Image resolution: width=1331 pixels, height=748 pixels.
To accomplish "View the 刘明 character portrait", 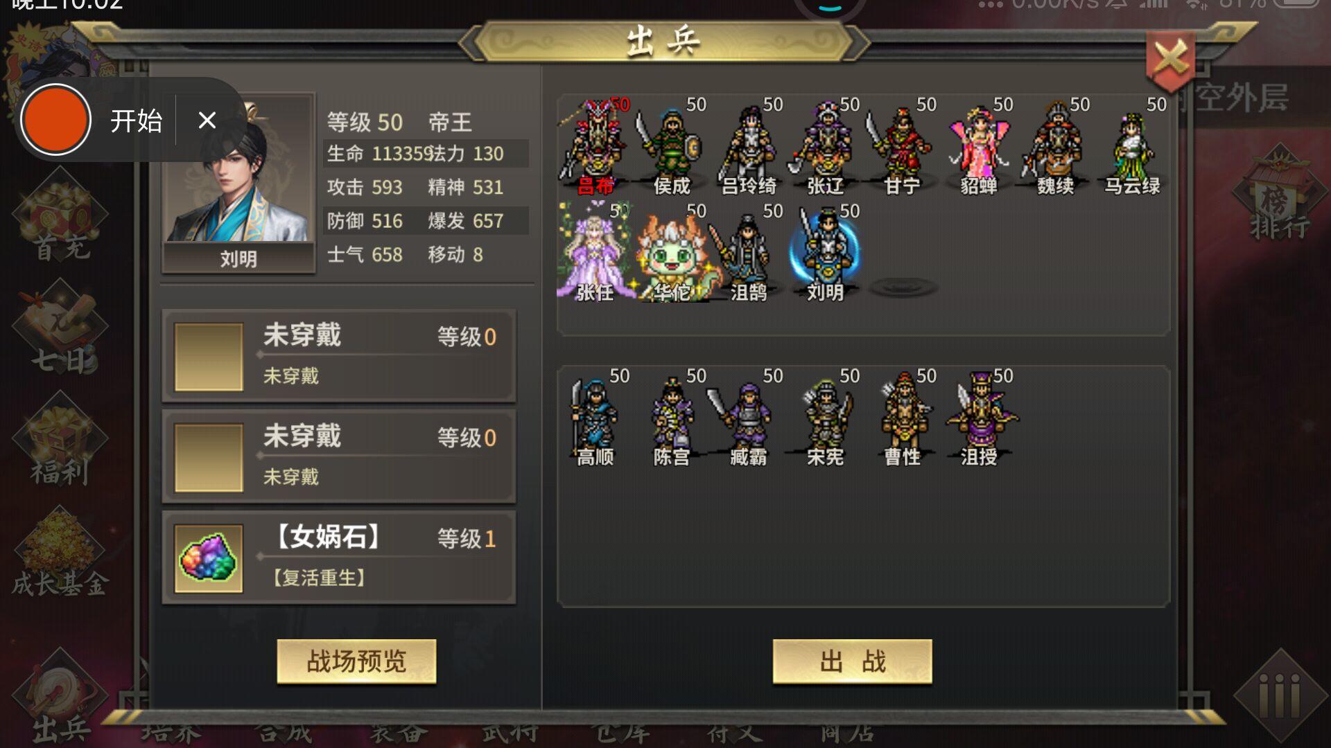I will coord(238,181).
